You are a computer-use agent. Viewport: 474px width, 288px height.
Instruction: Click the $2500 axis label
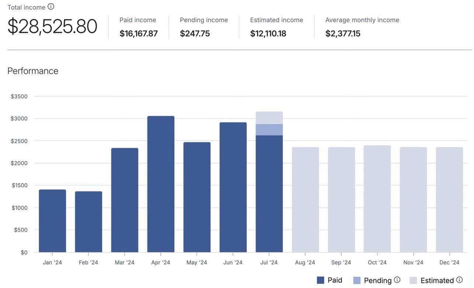19,141
